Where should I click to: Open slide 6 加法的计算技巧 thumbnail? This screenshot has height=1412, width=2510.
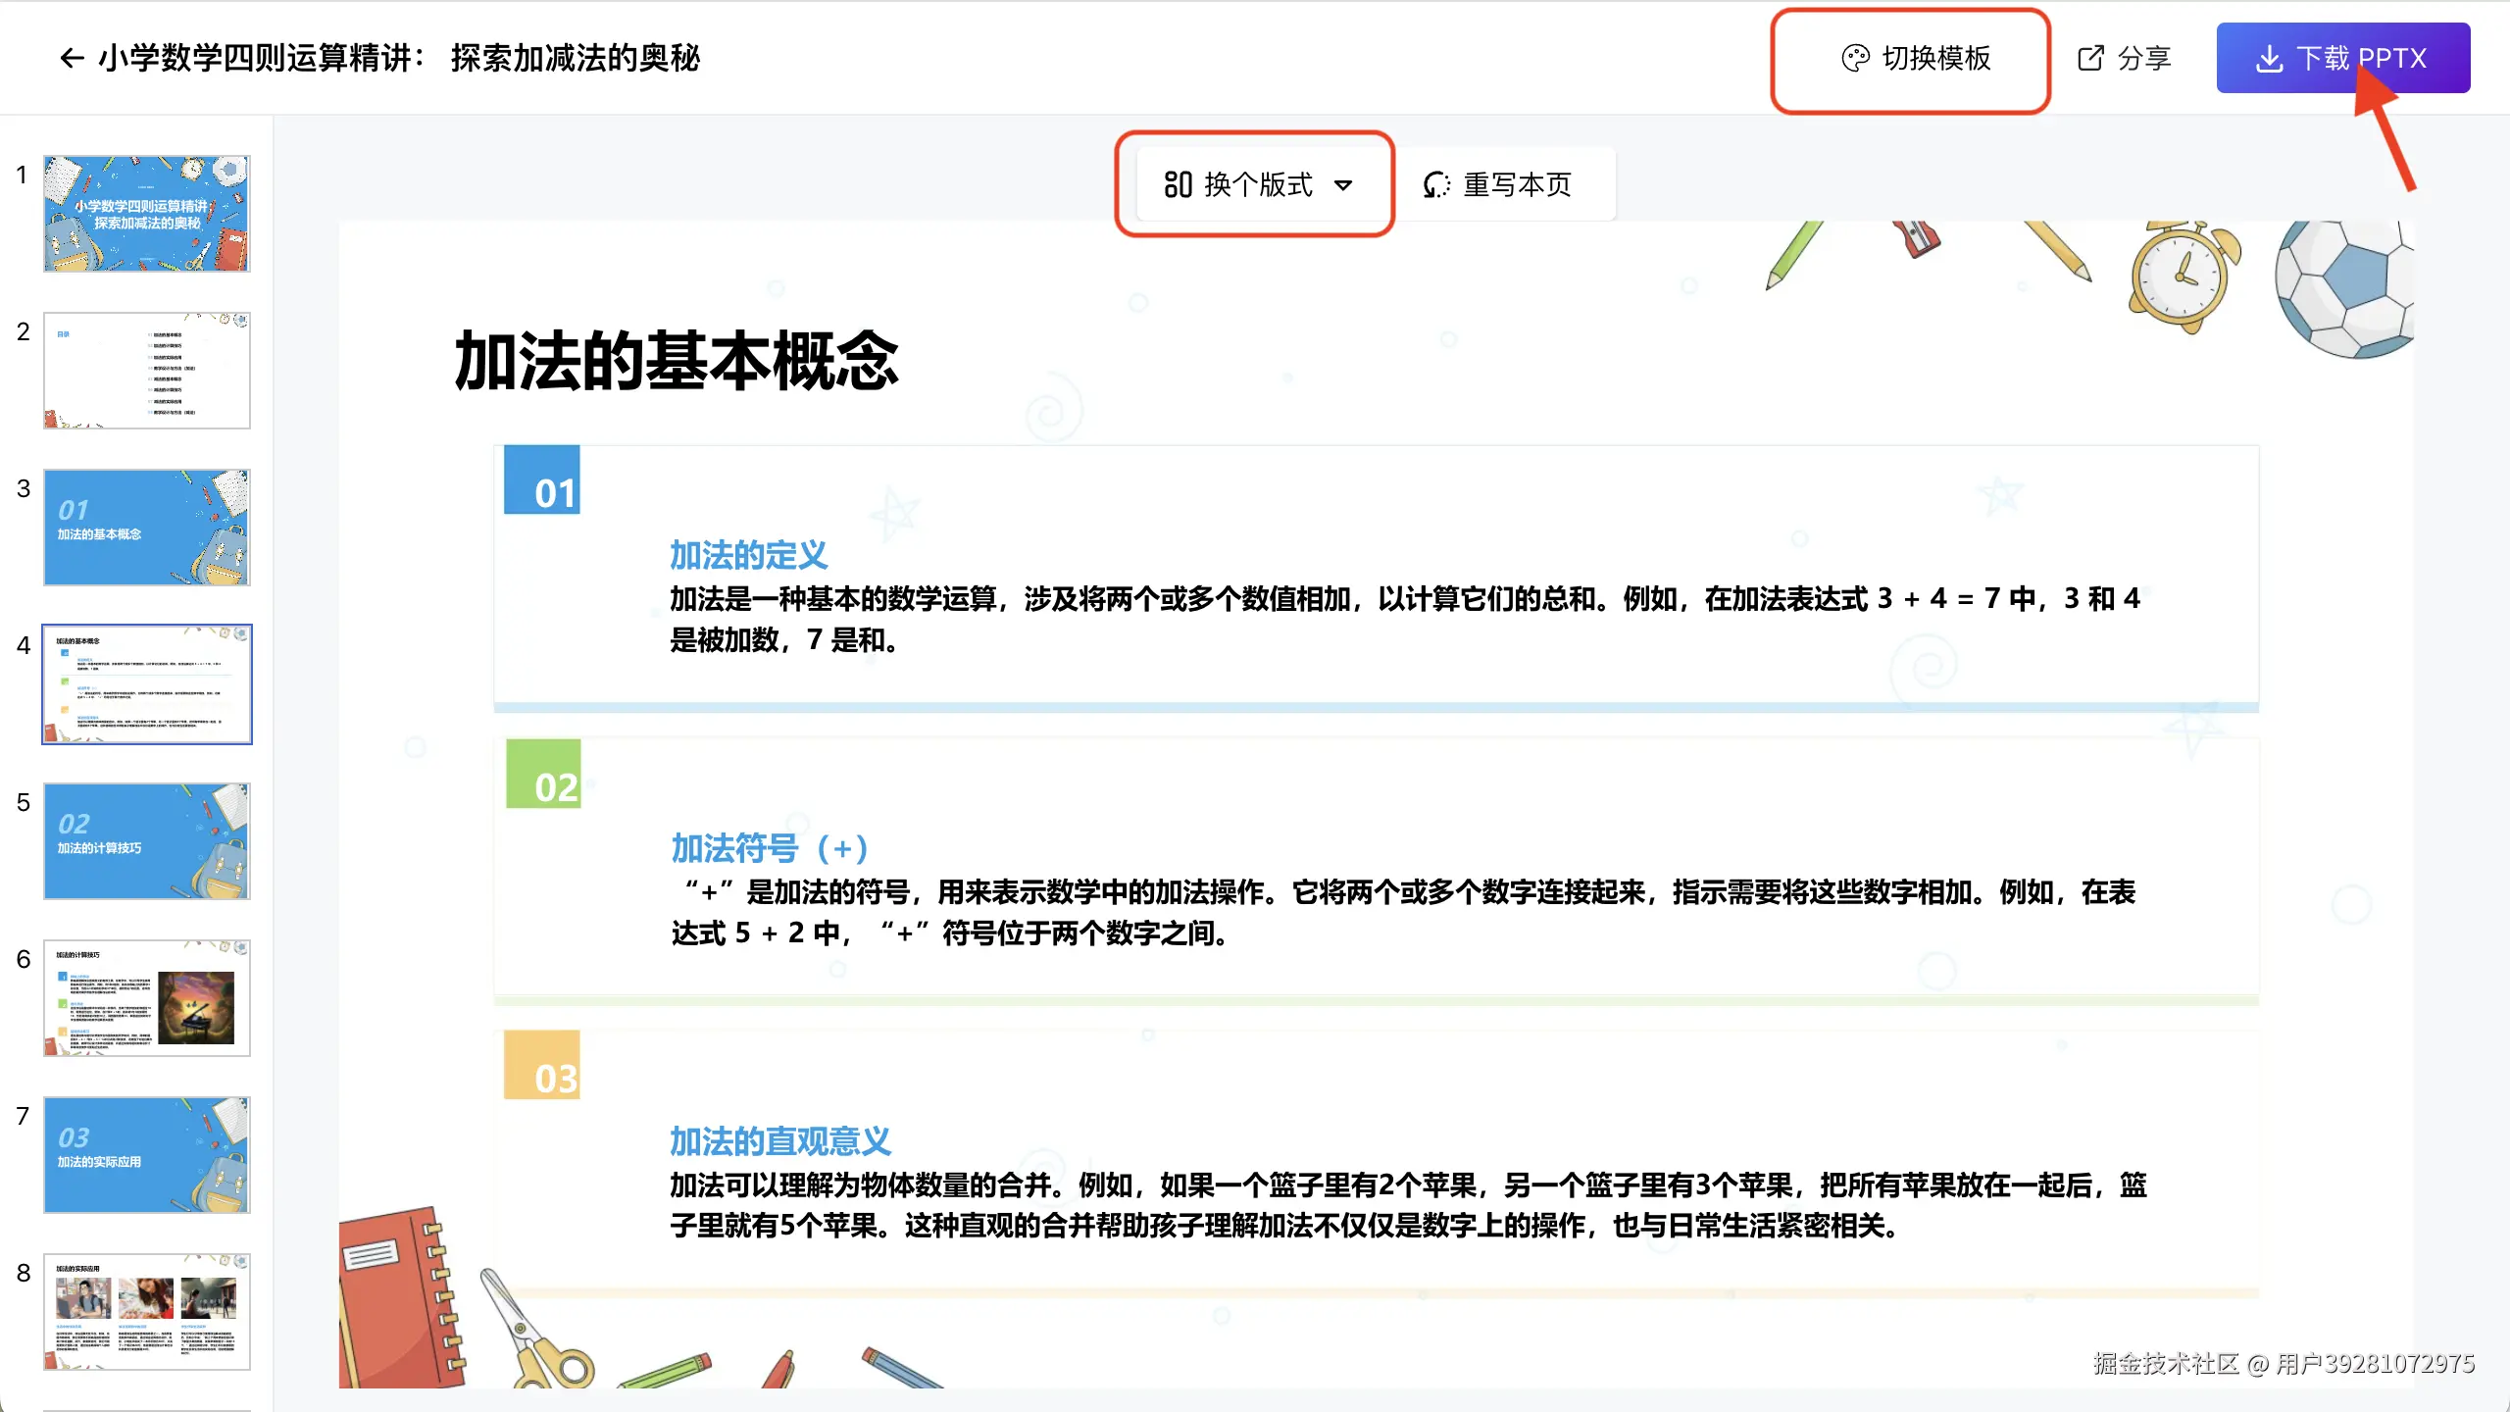pyautogui.click(x=147, y=998)
